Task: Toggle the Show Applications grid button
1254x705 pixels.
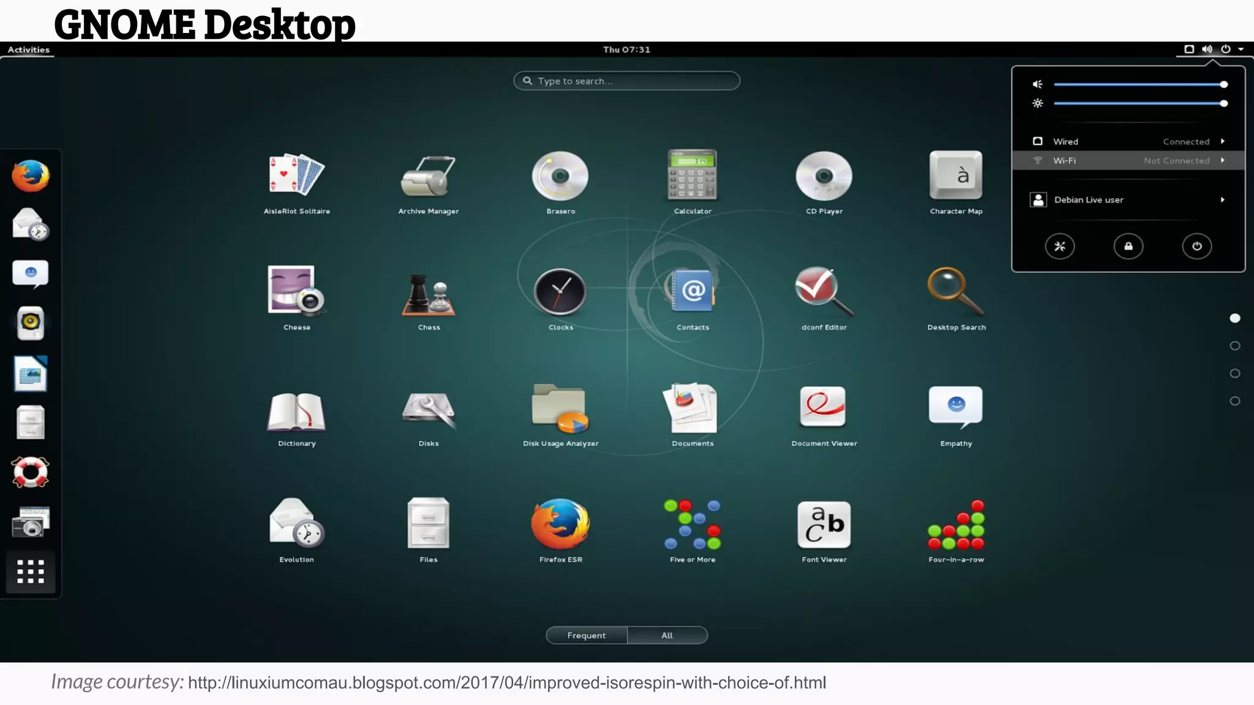Action: [31, 572]
